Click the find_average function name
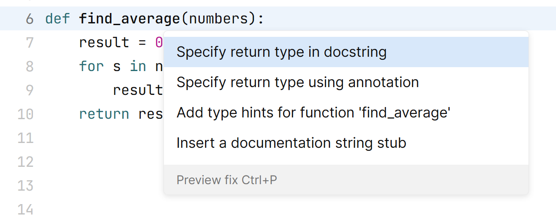The image size is (556, 221). (x=129, y=19)
